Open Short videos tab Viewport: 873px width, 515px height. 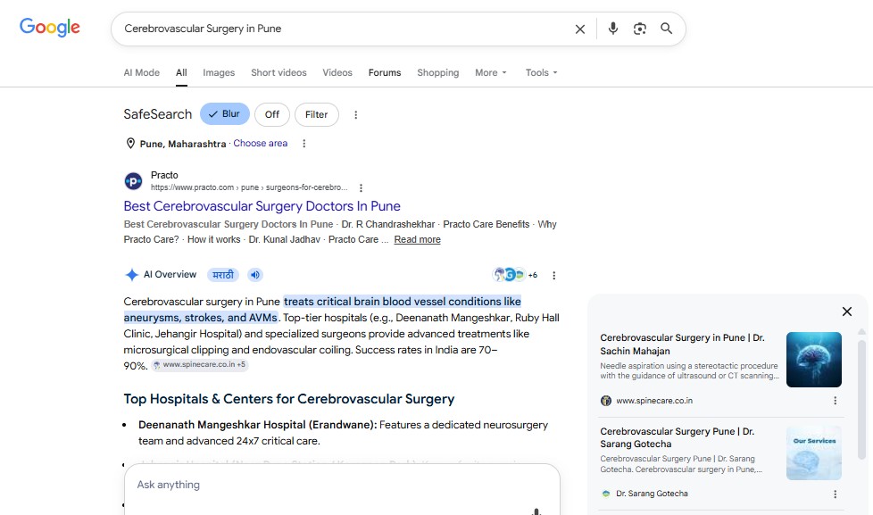pyautogui.click(x=279, y=72)
